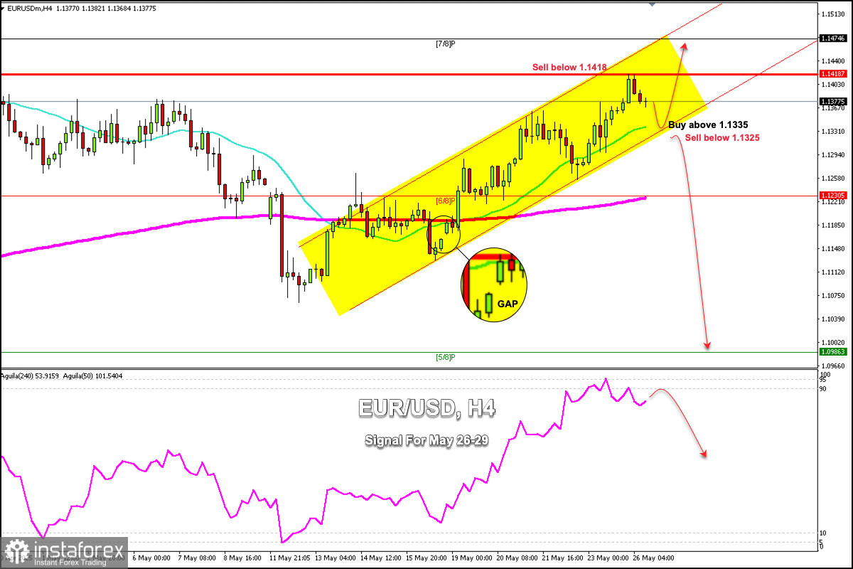Image resolution: width=853 pixels, height=569 pixels.
Task: Select the '[5/8]P' Murray level label
Action: (446, 357)
